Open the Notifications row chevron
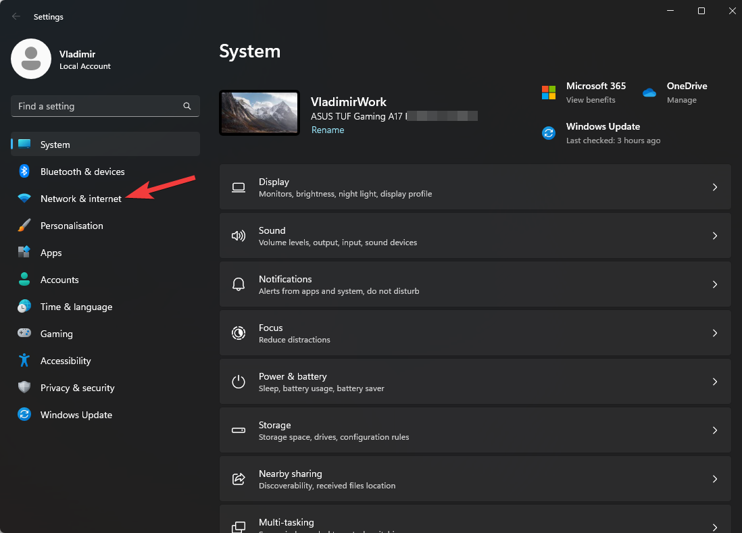This screenshot has width=742, height=533. [715, 284]
